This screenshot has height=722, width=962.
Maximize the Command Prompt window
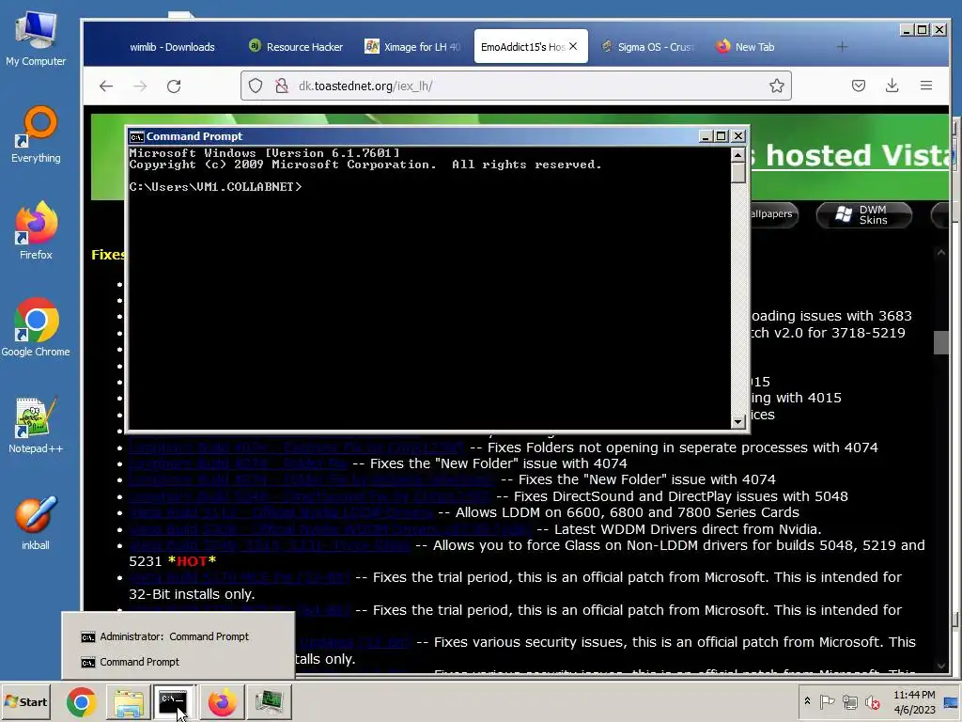point(721,136)
